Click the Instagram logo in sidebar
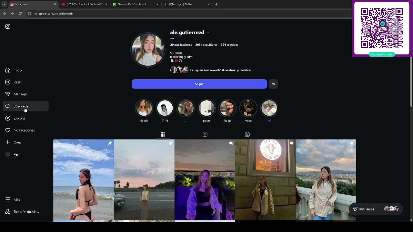The image size is (413, 232). point(8,26)
